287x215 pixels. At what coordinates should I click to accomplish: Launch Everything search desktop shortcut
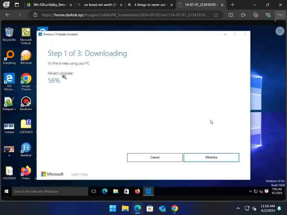tap(9, 57)
